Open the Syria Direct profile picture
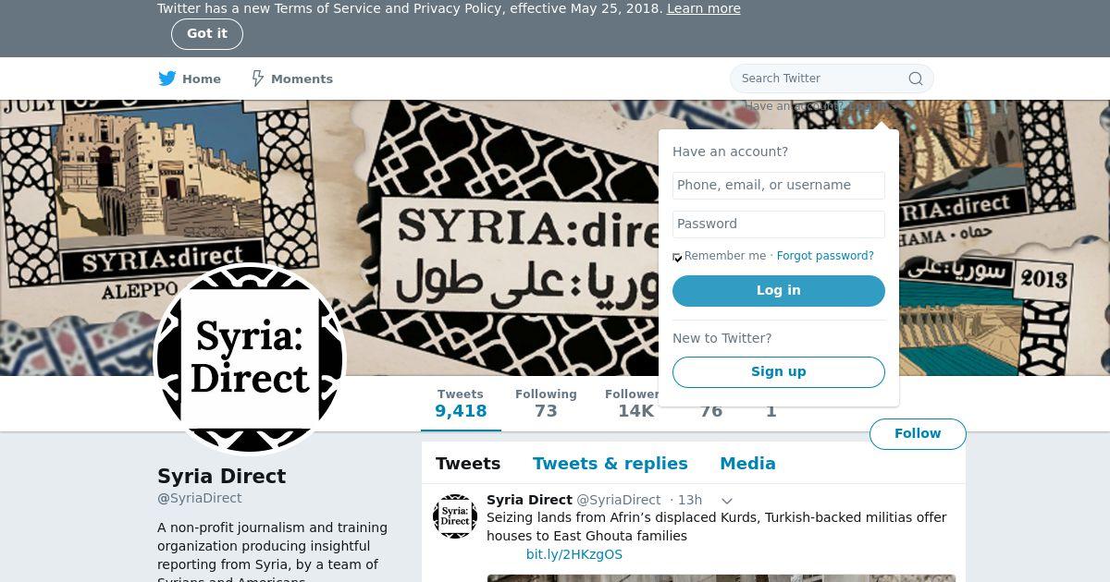This screenshot has width=1110, height=582. 250,358
